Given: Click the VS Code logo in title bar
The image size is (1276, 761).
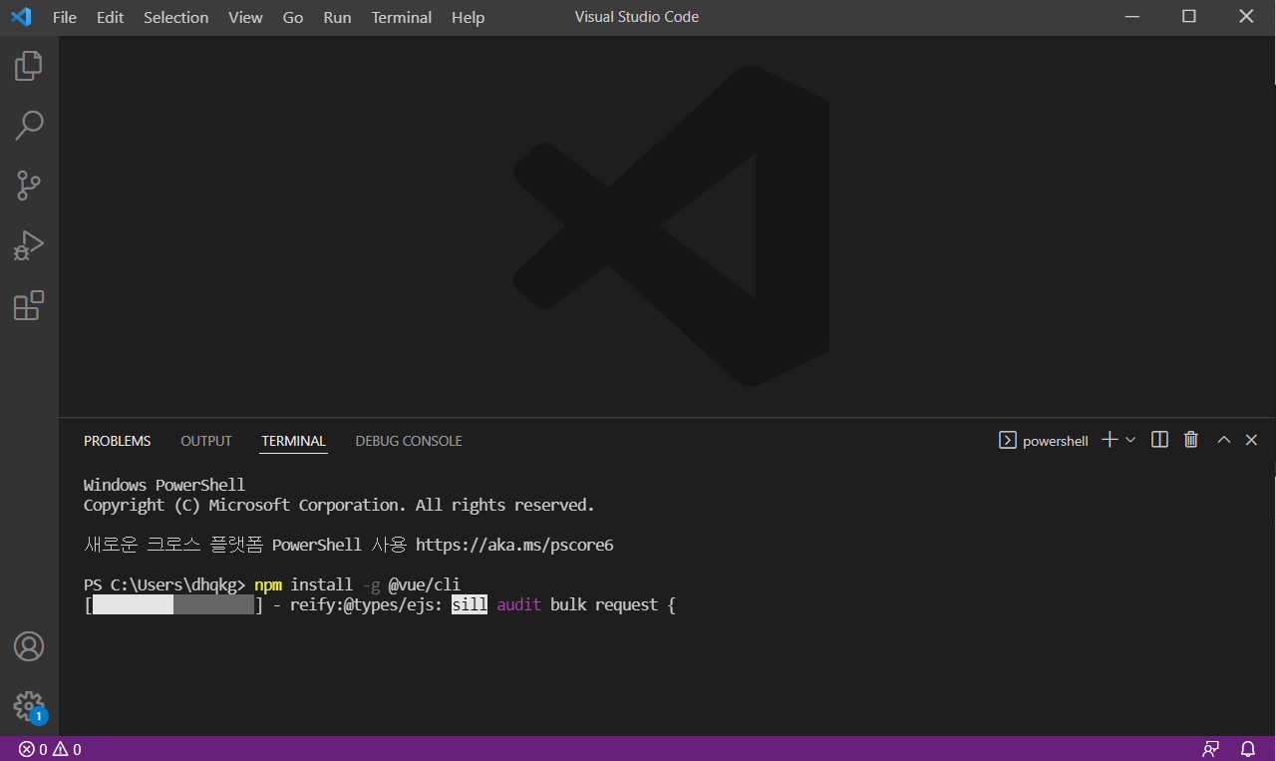Looking at the screenshot, I should pos(22,17).
